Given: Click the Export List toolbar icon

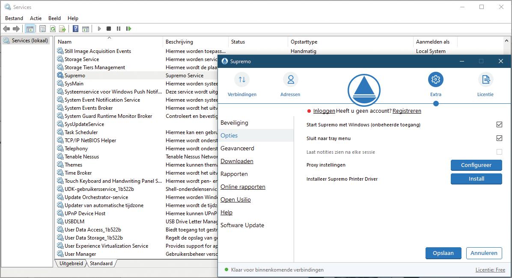Looking at the screenshot, I should click(63, 29).
